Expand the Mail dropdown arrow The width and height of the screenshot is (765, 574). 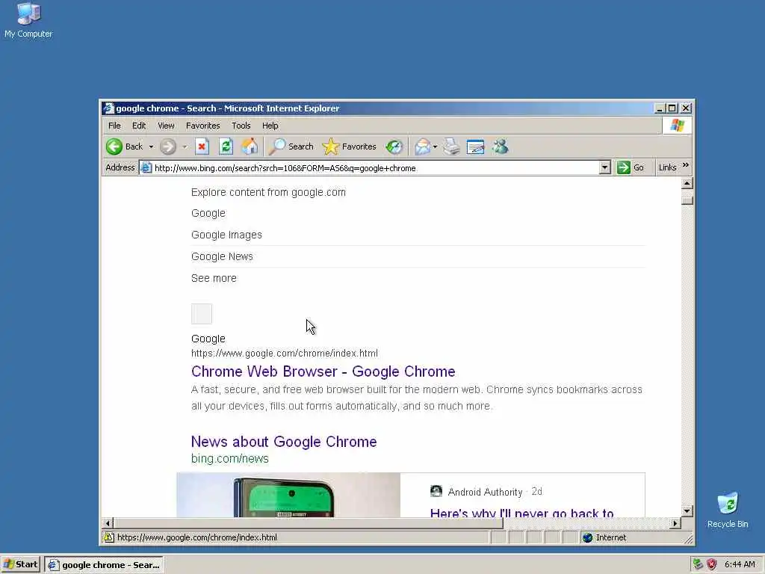point(435,146)
